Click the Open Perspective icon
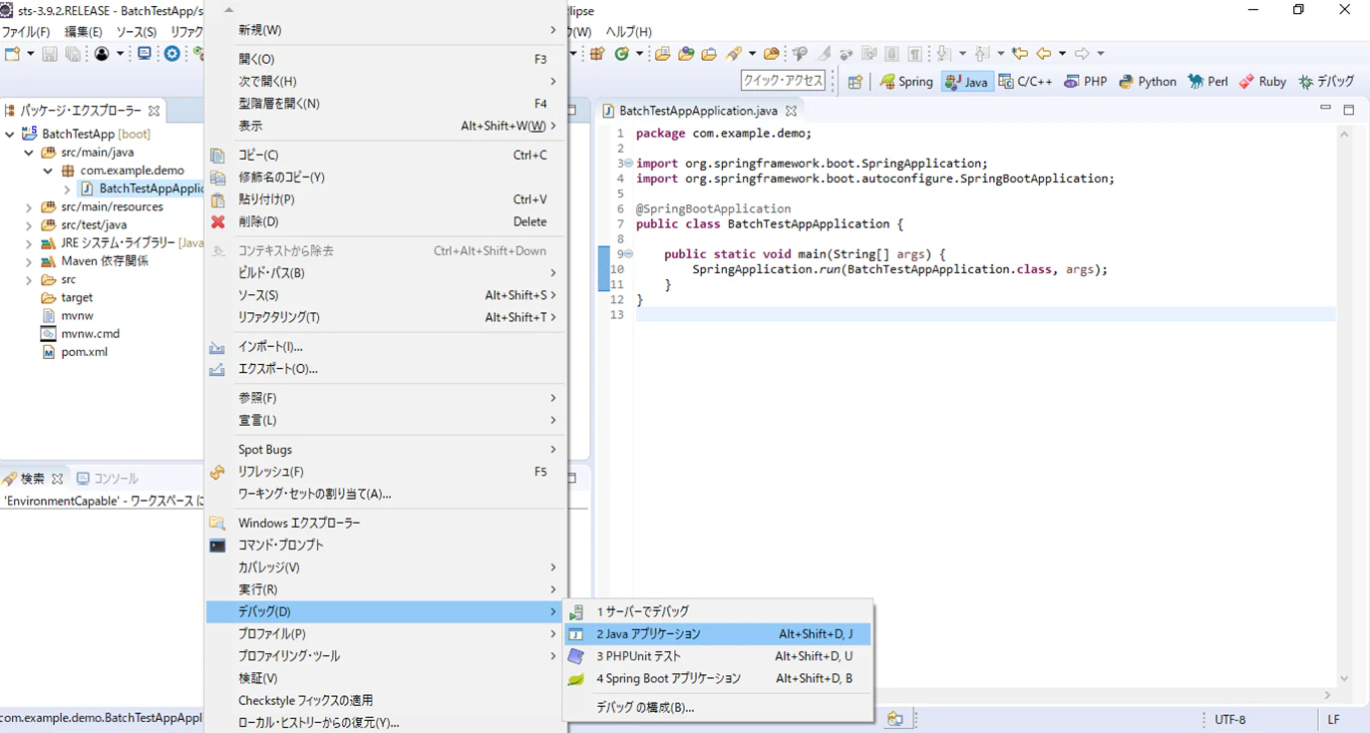 coord(856,82)
